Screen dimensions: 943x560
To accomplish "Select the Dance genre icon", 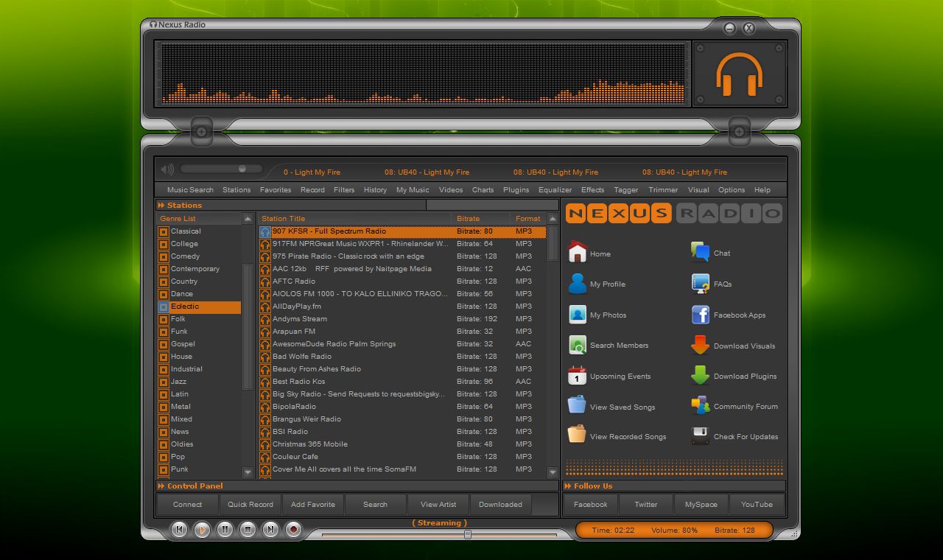I will click(164, 294).
